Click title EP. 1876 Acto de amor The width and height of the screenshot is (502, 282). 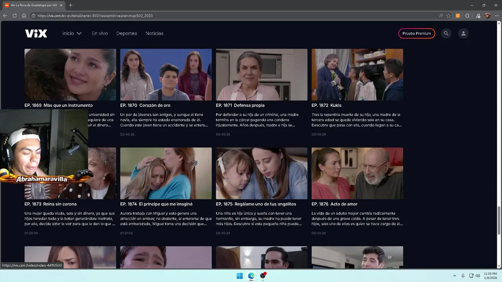click(335, 204)
